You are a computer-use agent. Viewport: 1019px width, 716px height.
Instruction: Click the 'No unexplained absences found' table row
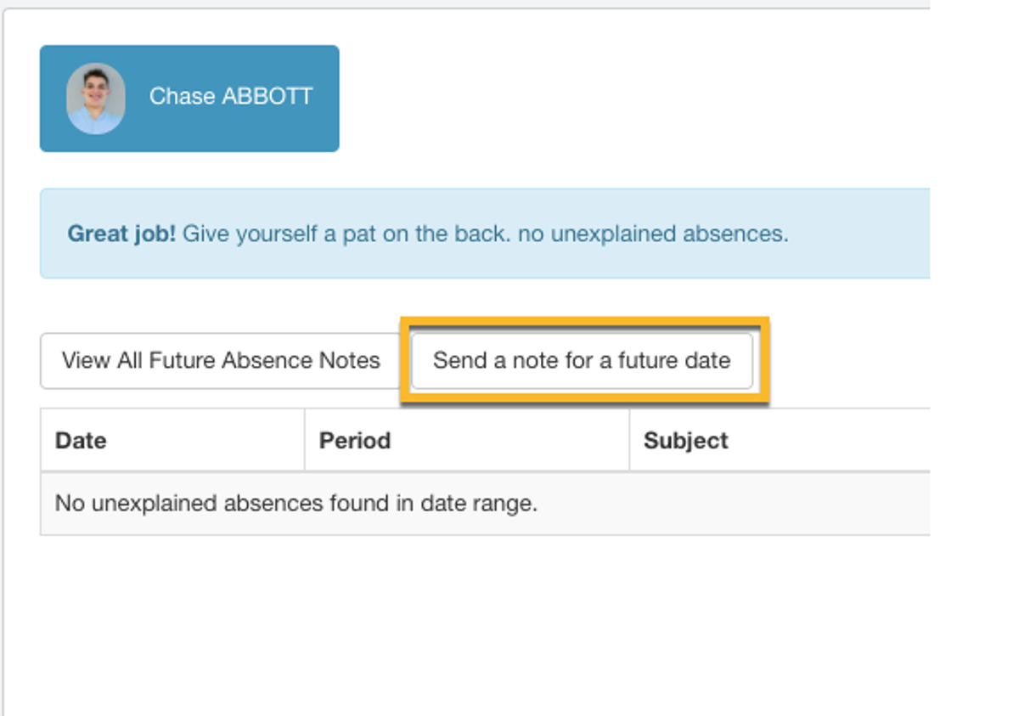point(485,504)
